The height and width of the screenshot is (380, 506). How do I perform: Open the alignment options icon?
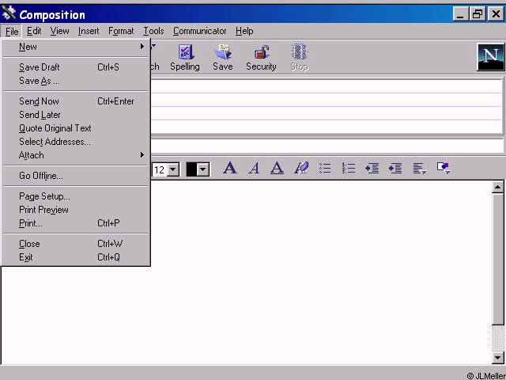[x=420, y=169]
